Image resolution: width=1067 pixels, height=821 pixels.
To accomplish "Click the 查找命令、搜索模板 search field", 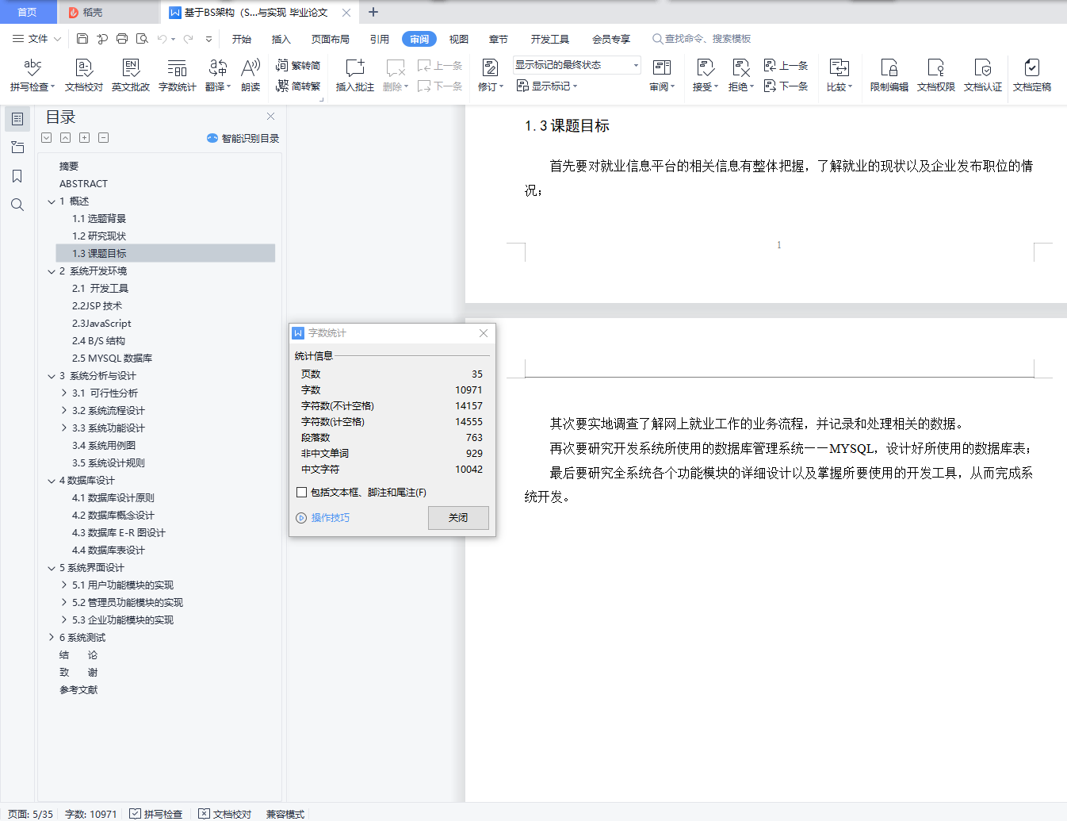I will [x=702, y=39].
